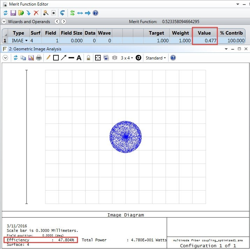Select the pencil annotation tool

[48, 58]
